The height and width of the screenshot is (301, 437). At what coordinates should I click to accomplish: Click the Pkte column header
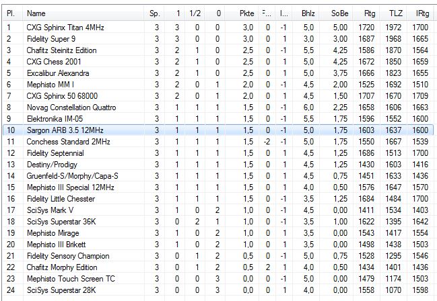[246, 13]
